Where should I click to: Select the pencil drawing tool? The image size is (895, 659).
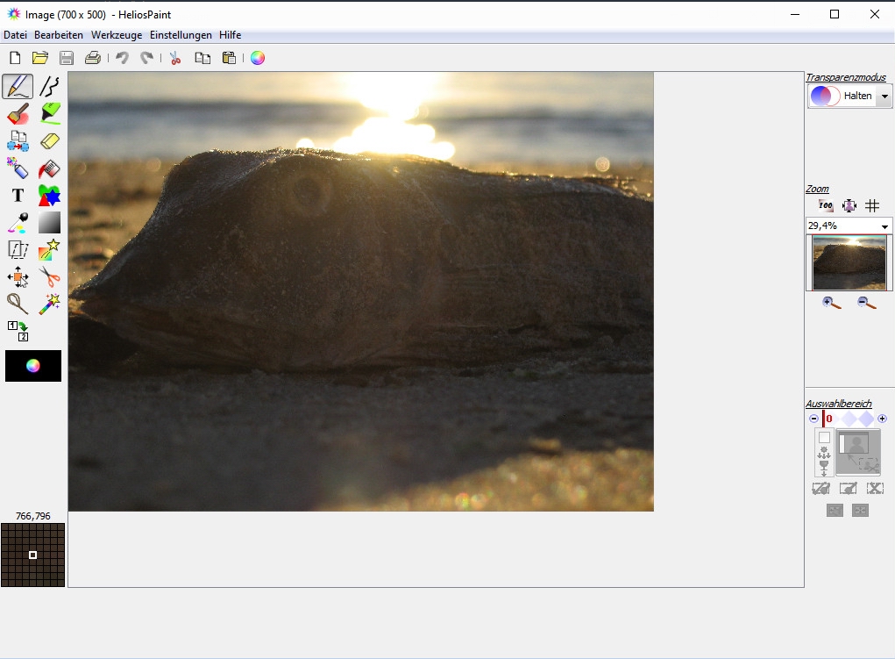pos(18,86)
